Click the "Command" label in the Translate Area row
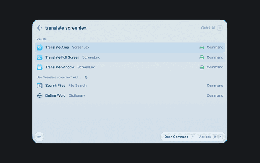Image resolution: width=260 pixels, height=163 pixels. [215, 47]
